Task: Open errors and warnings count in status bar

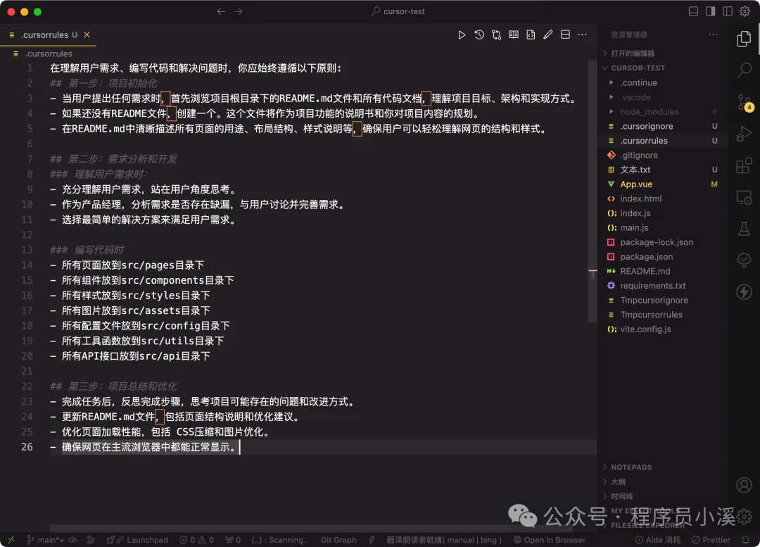Action: coord(196,540)
